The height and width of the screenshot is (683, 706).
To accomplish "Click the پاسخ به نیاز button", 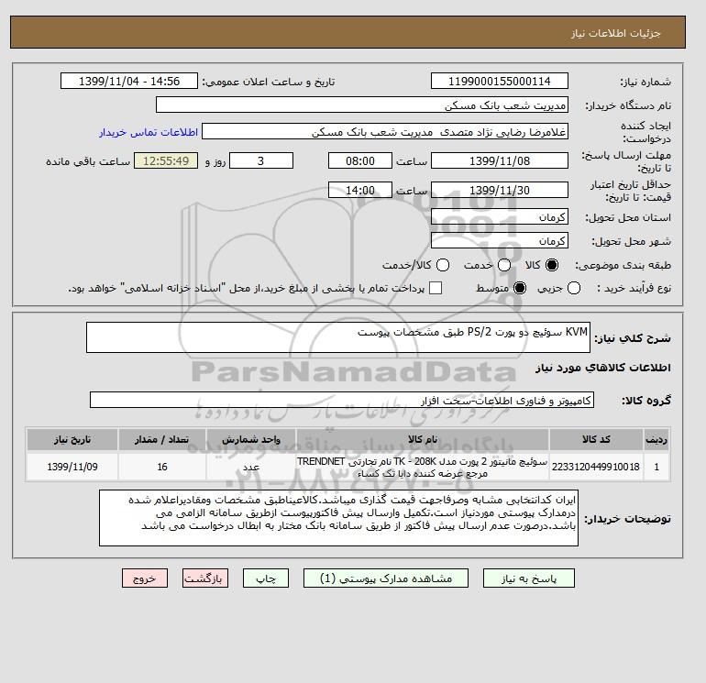I will [529, 578].
